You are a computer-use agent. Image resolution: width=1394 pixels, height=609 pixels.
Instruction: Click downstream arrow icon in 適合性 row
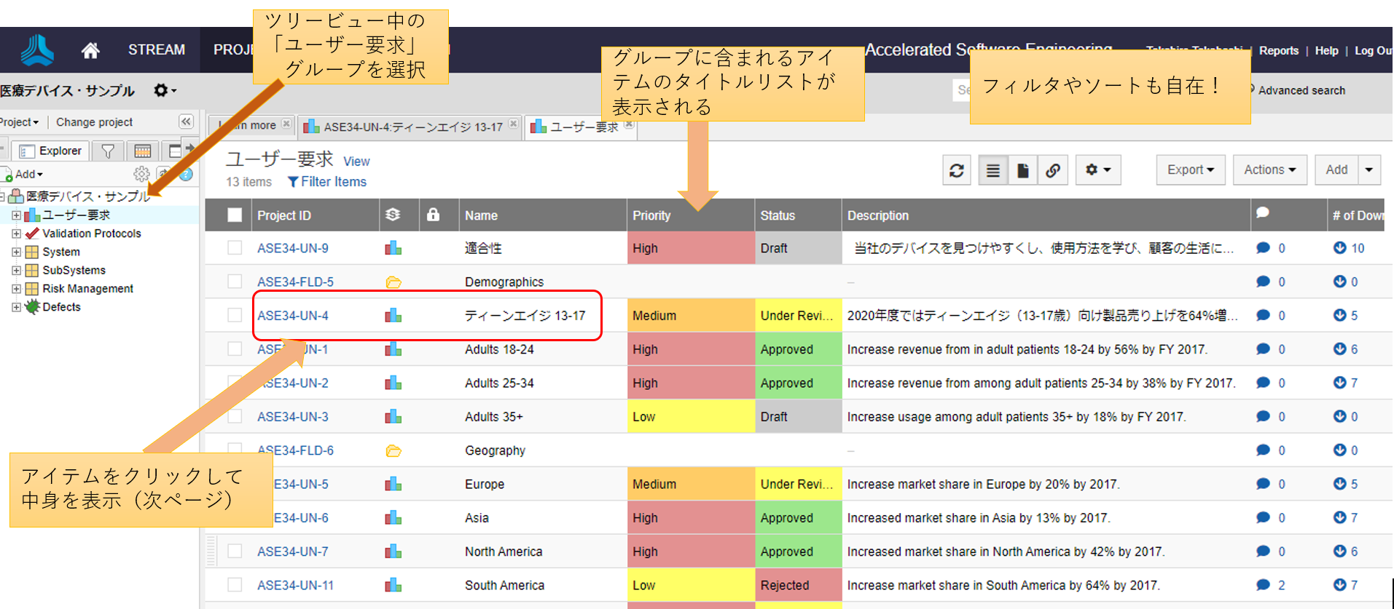point(1339,248)
